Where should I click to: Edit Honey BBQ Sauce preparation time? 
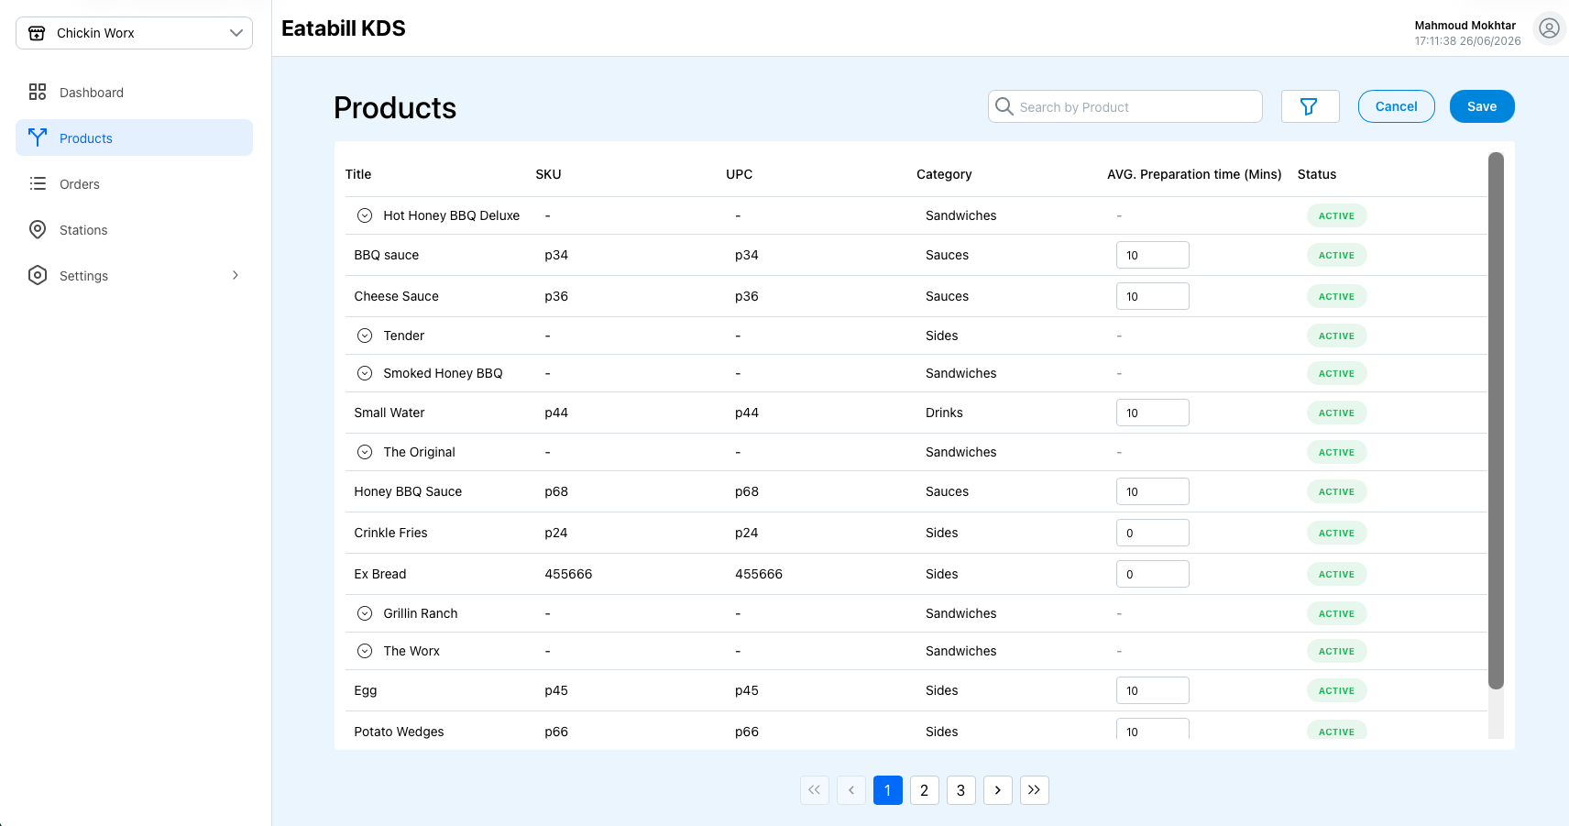click(x=1152, y=491)
